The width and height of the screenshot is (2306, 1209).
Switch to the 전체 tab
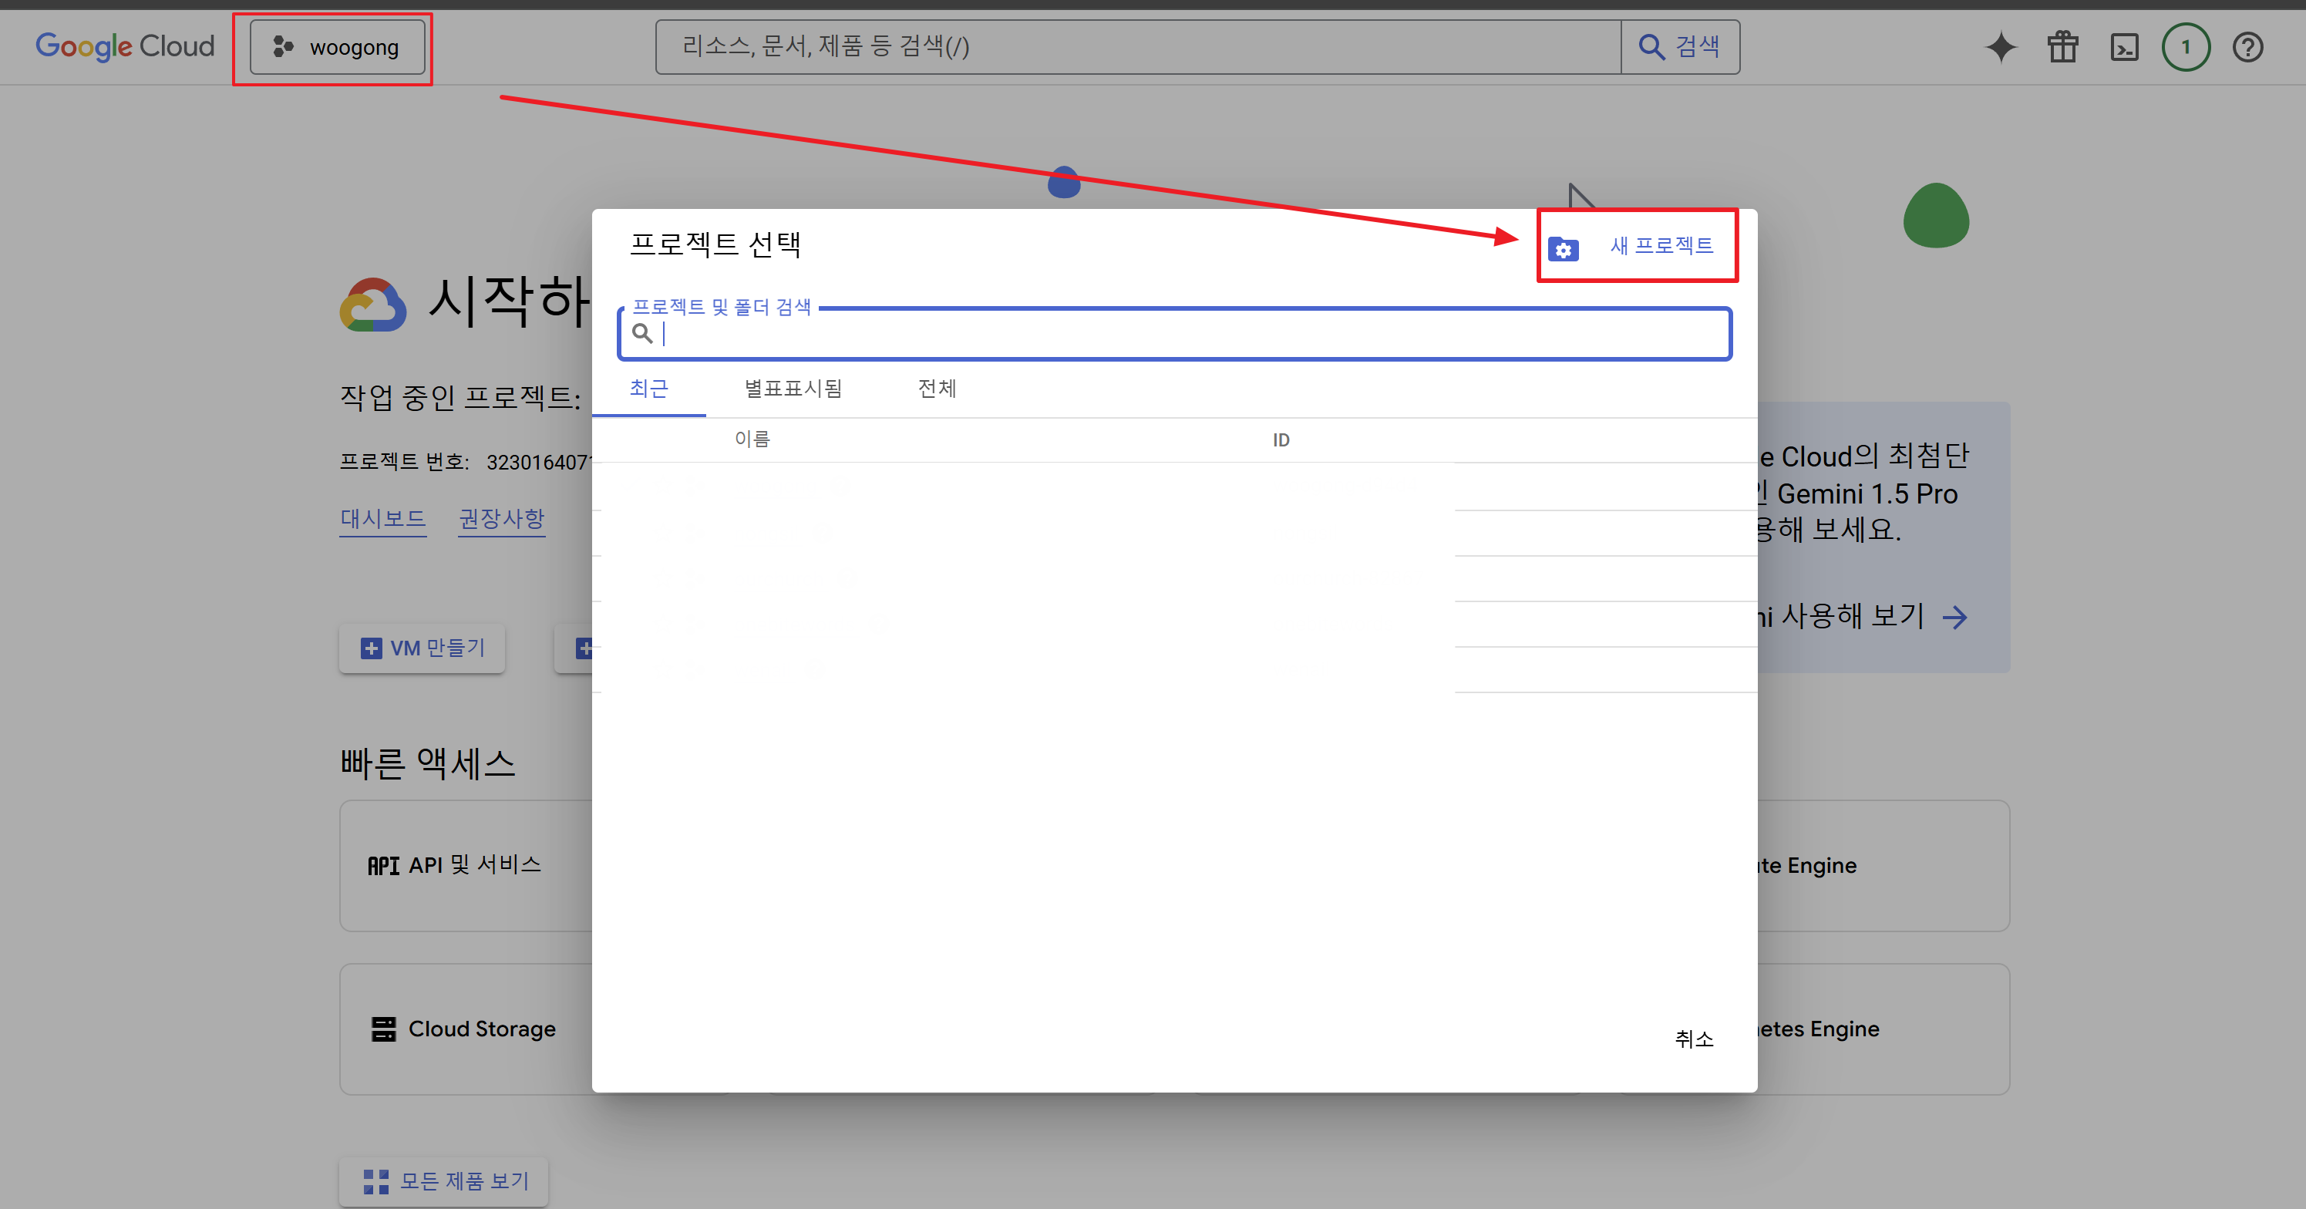click(937, 389)
